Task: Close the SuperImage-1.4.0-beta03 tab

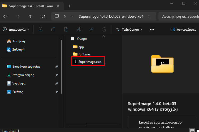Action: (58, 6)
